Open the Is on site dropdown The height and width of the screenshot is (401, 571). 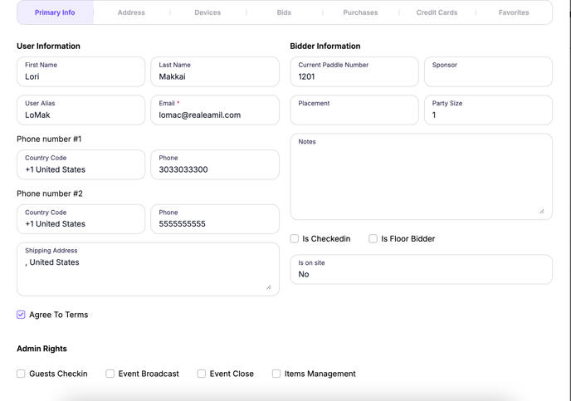421,270
